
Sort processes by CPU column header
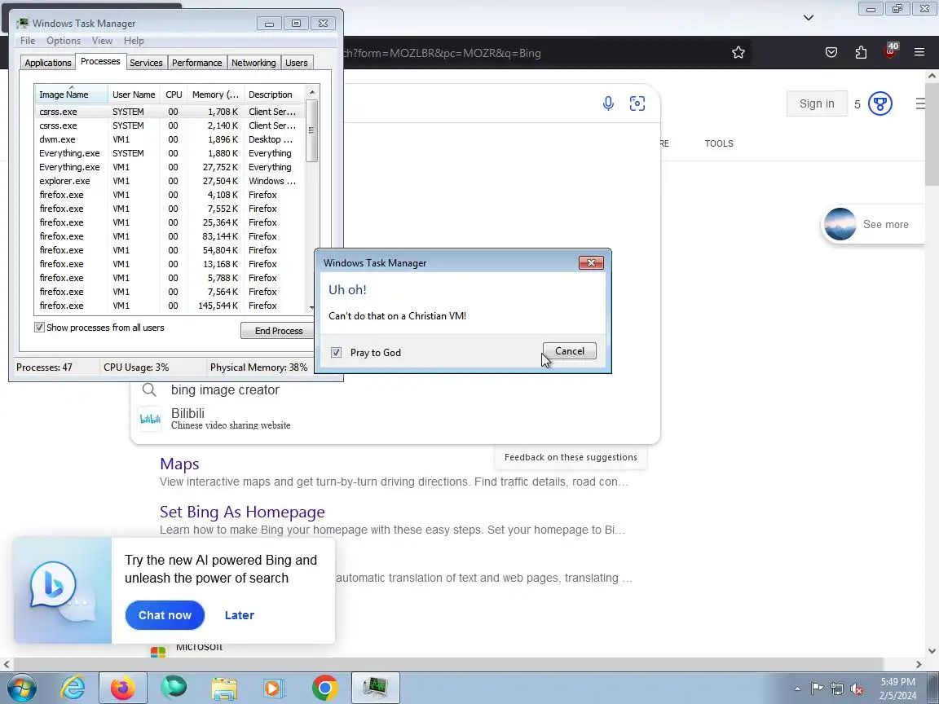click(174, 94)
